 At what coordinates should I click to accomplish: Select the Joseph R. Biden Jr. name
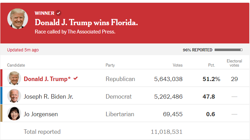tap(49, 97)
